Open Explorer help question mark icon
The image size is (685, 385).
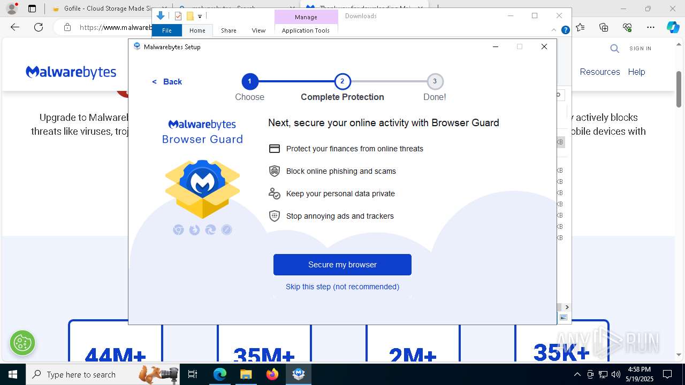tap(565, 30)
